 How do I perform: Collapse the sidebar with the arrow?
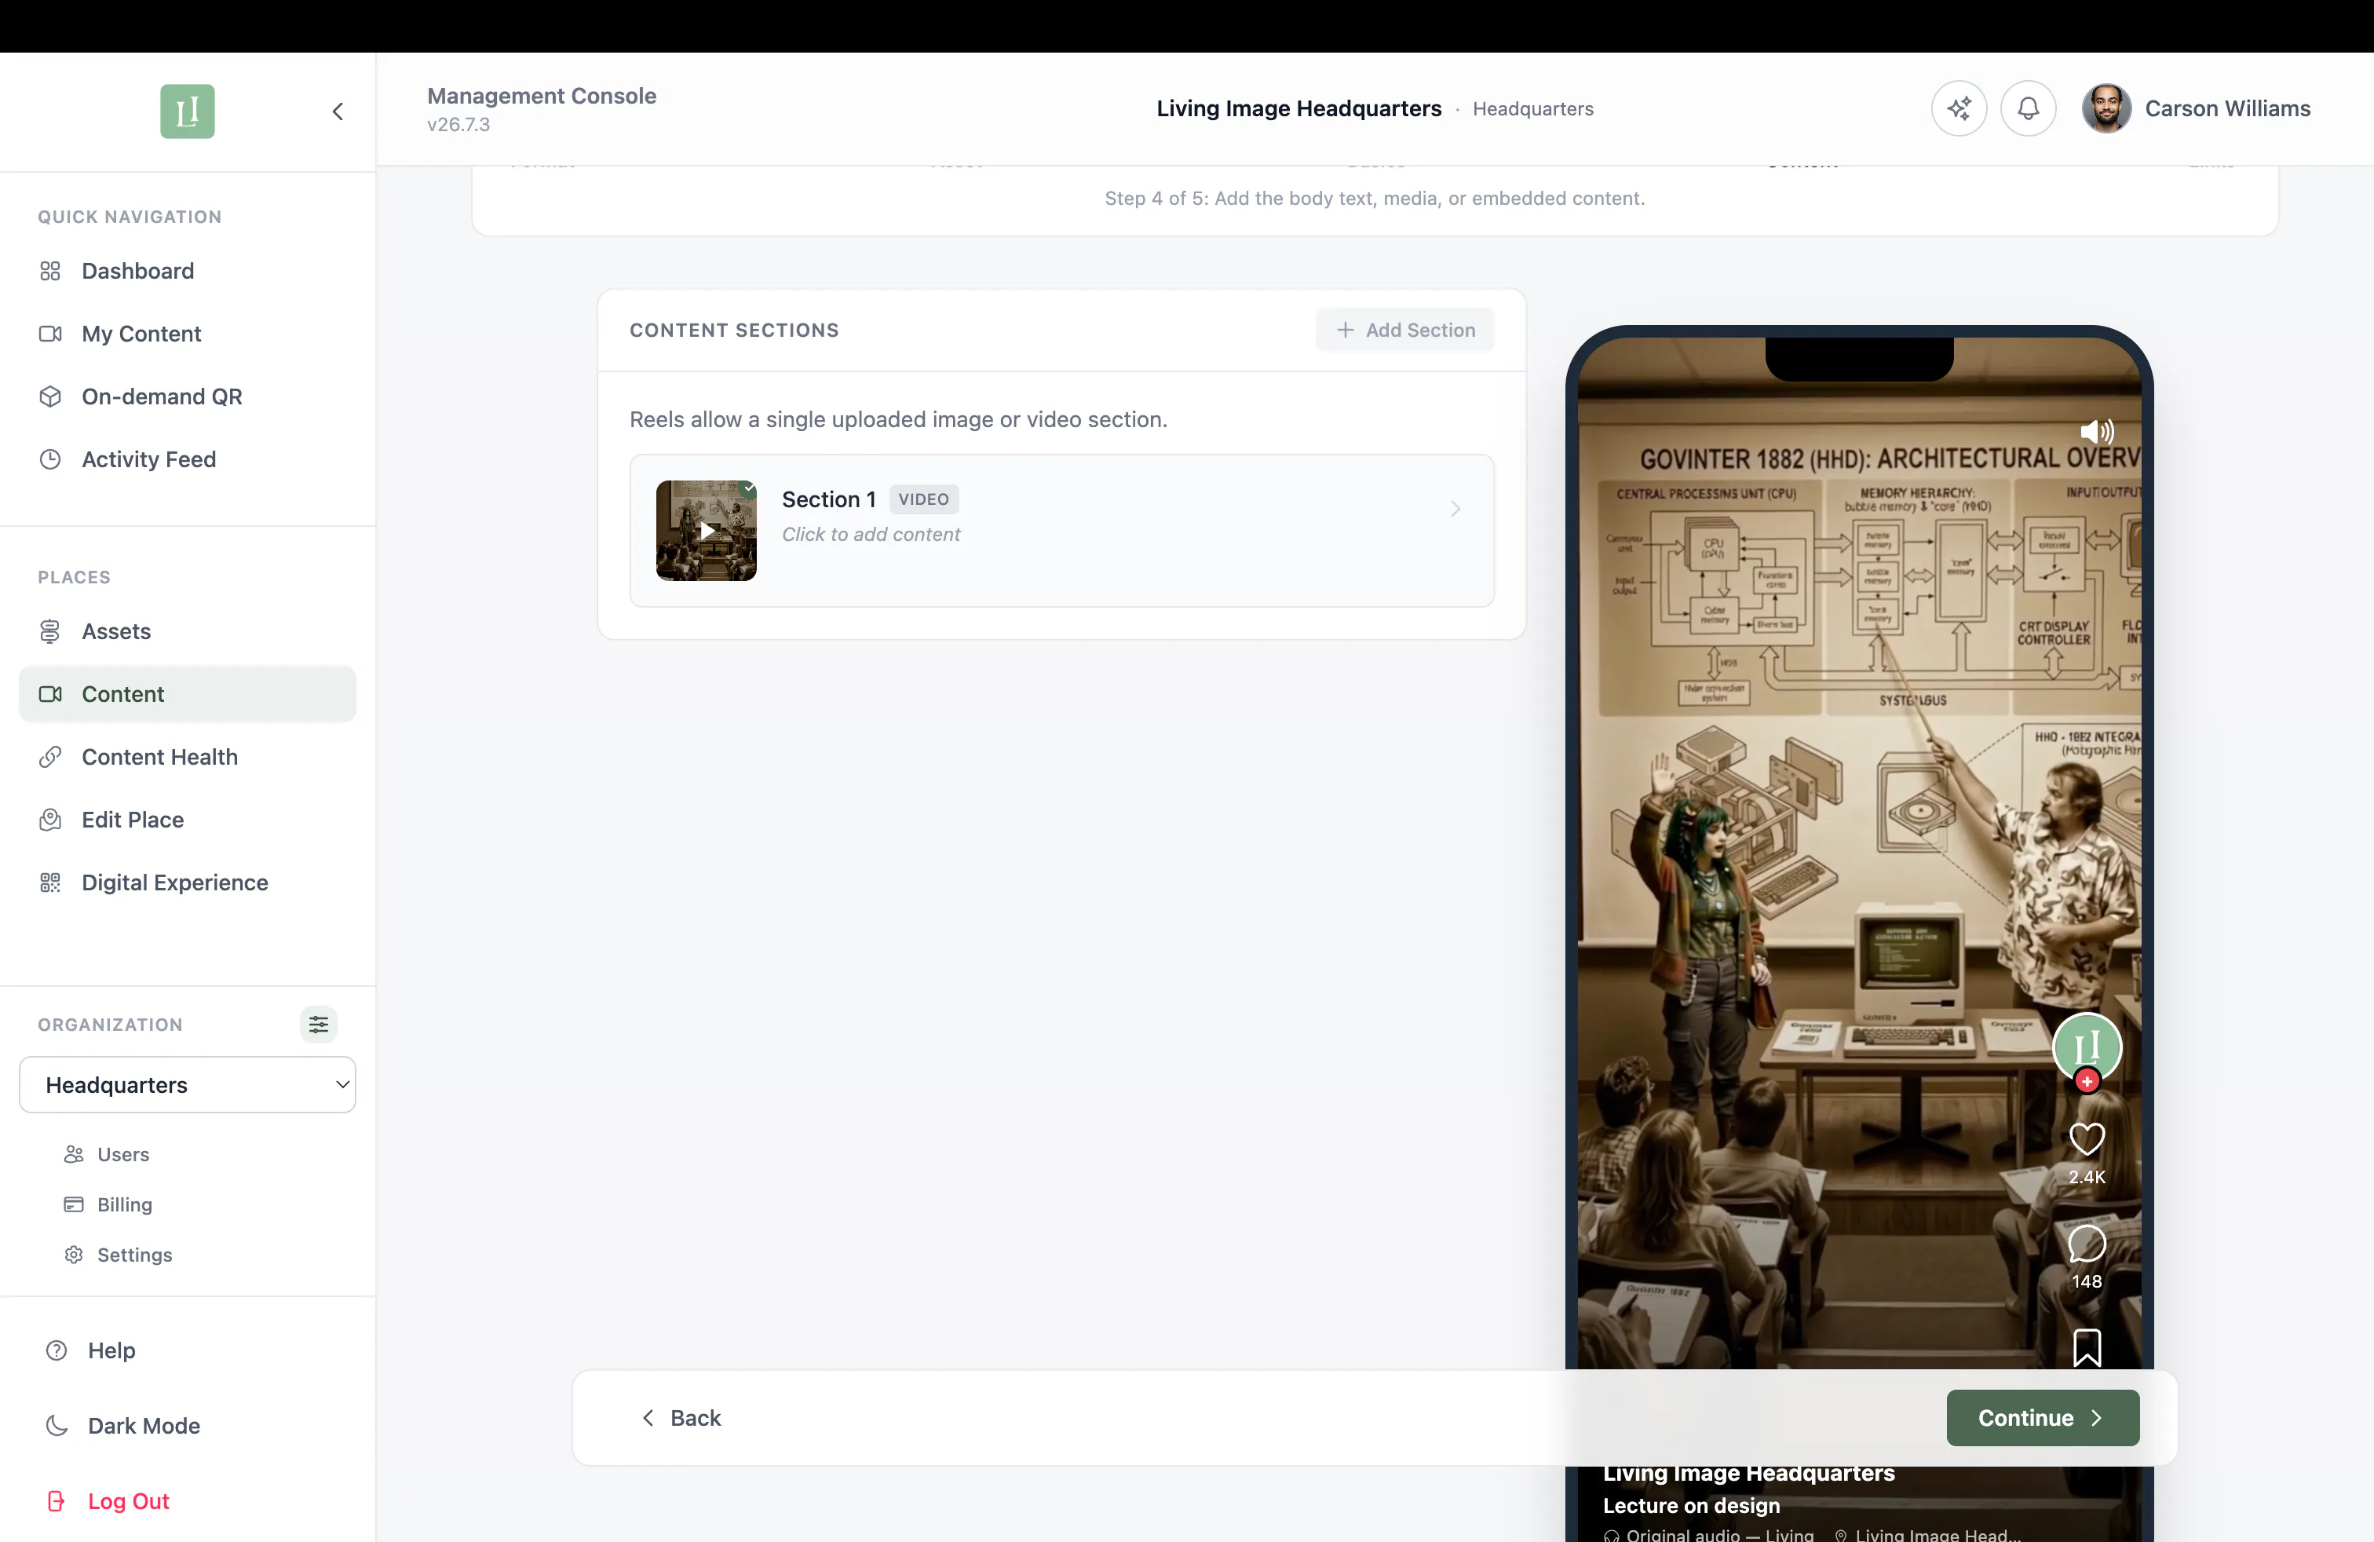pos(338,111)
